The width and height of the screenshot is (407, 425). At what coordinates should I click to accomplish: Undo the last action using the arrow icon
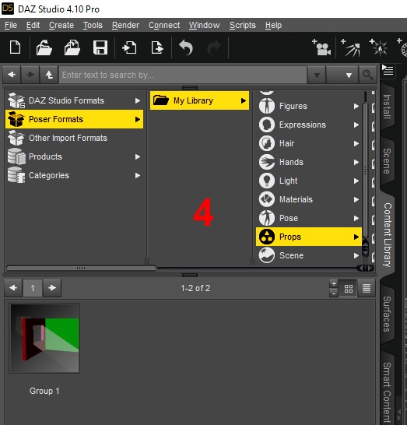point(186,47)
